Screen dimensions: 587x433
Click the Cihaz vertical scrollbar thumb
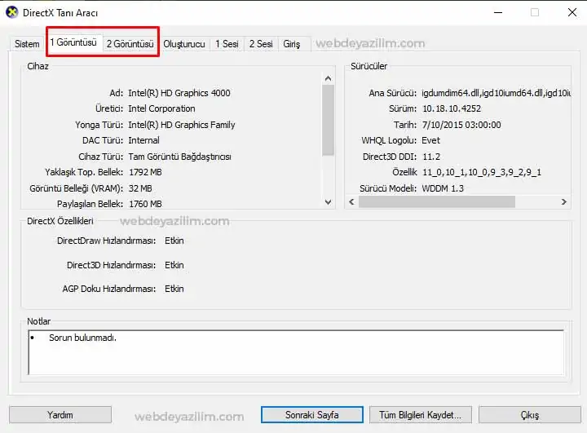tap(329, 120)
